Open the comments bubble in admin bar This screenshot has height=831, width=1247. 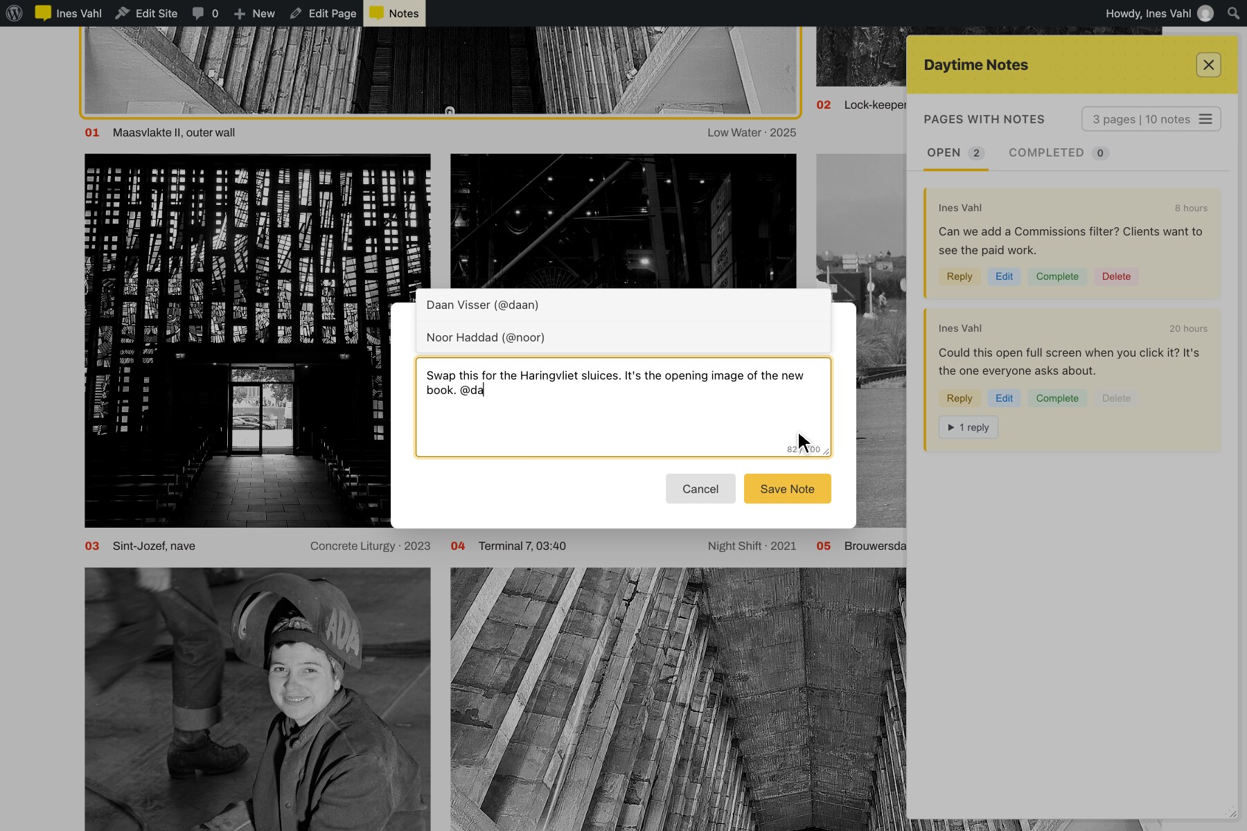click(x=205, y=13)
